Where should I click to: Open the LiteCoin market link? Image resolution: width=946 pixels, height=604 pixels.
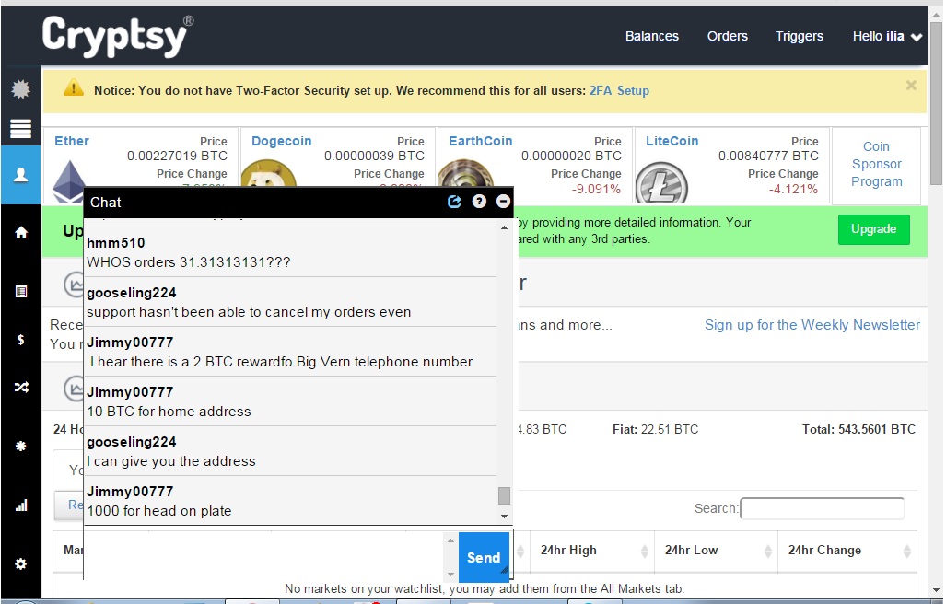(672, 141)
